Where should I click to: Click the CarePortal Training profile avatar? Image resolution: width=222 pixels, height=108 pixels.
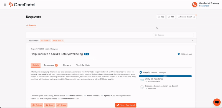coord(195,5)
